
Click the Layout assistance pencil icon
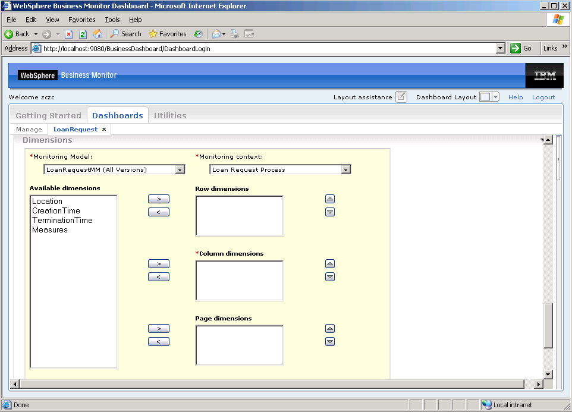tap(401, 97)
